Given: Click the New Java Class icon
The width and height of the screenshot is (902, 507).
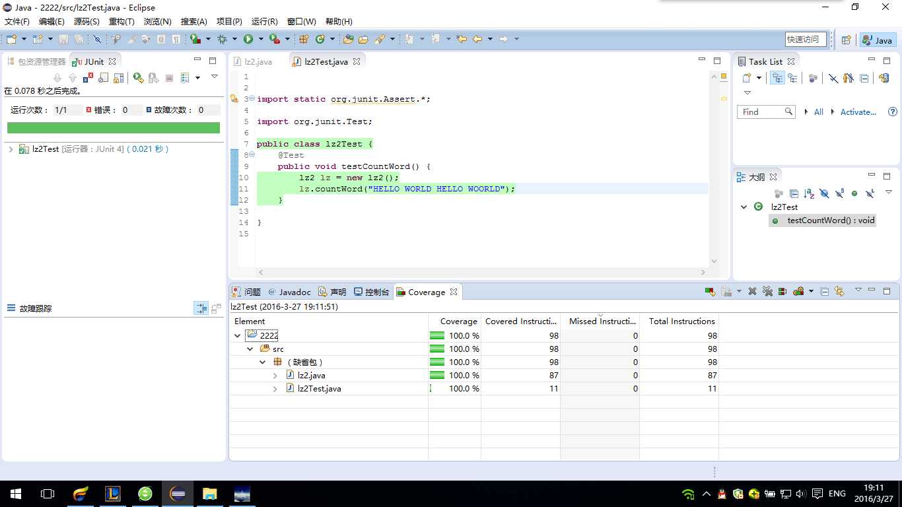Looking at the screenshot, I should [320, 39].
